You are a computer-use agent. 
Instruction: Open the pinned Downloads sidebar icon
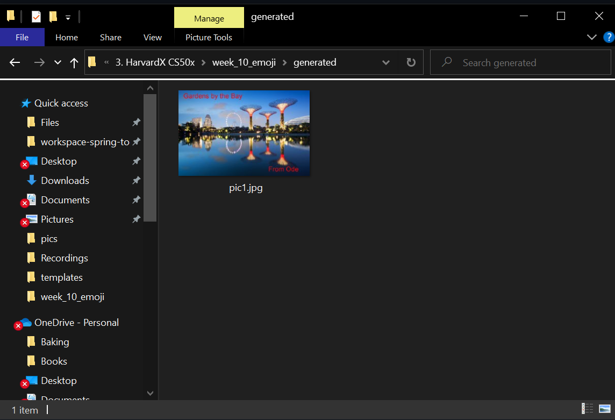coord(31,180)
